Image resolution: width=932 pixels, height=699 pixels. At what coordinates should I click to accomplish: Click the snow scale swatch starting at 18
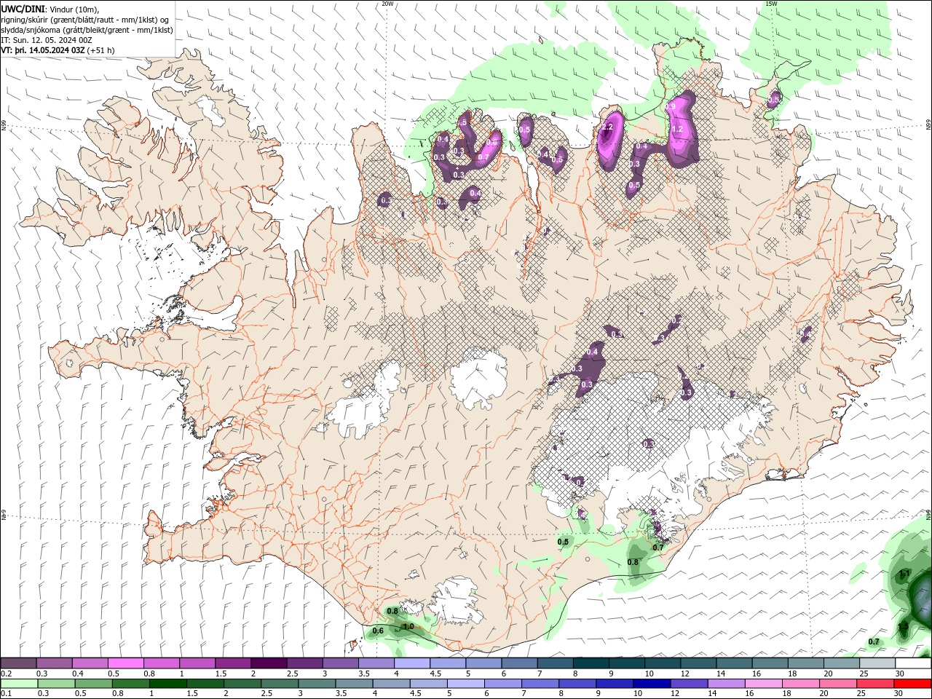[805, 663]
